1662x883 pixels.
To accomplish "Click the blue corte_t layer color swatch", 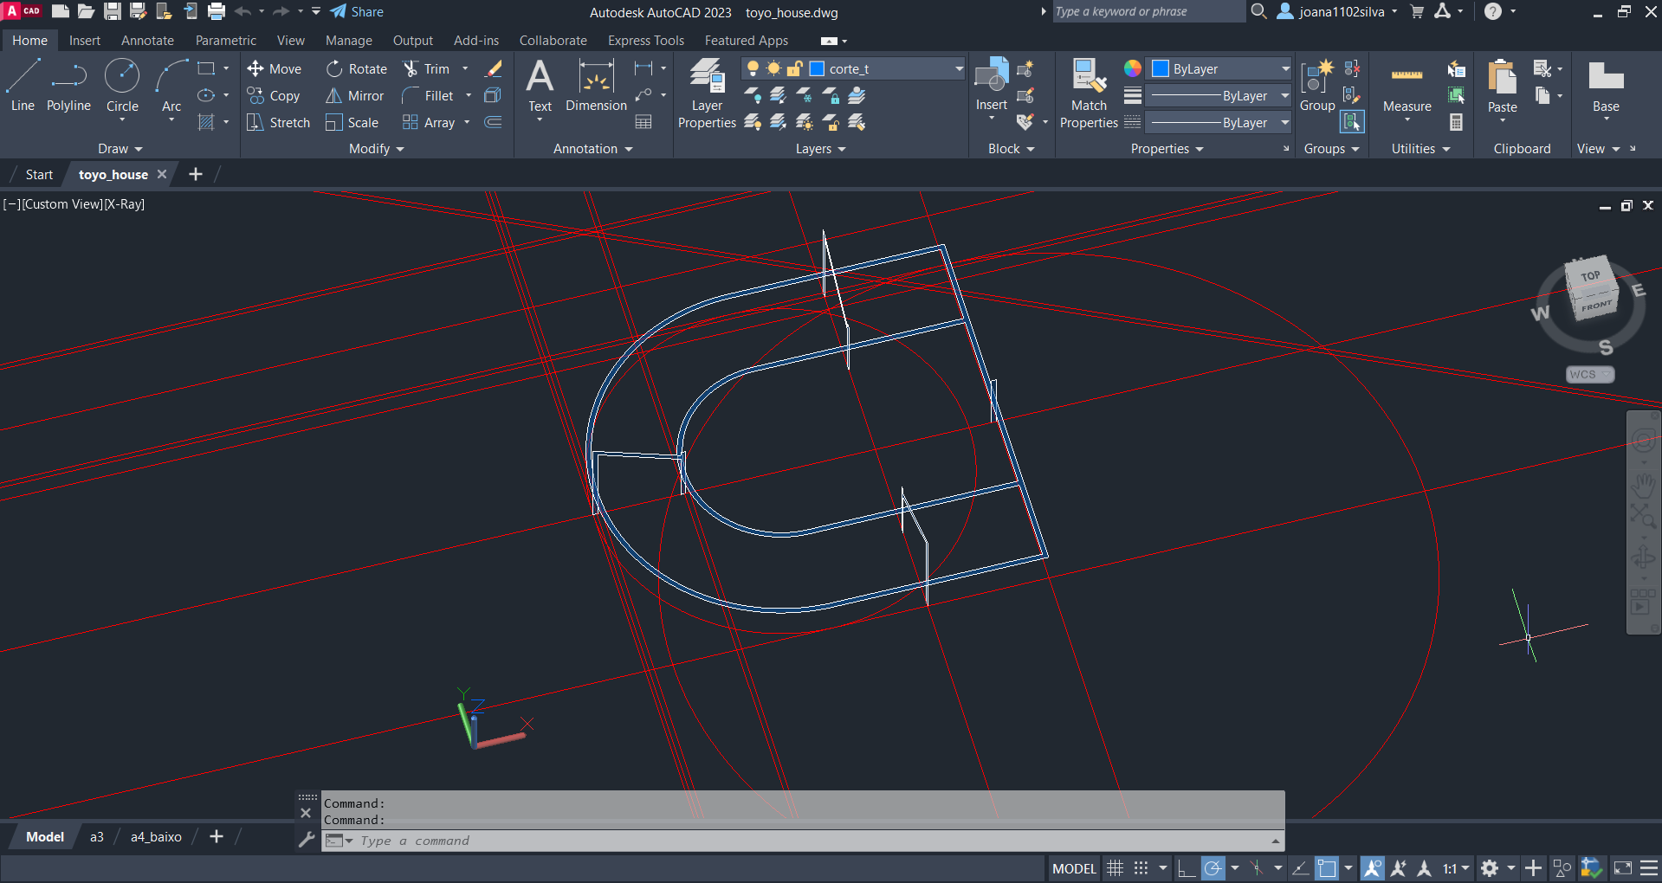I will pos(817,69).
